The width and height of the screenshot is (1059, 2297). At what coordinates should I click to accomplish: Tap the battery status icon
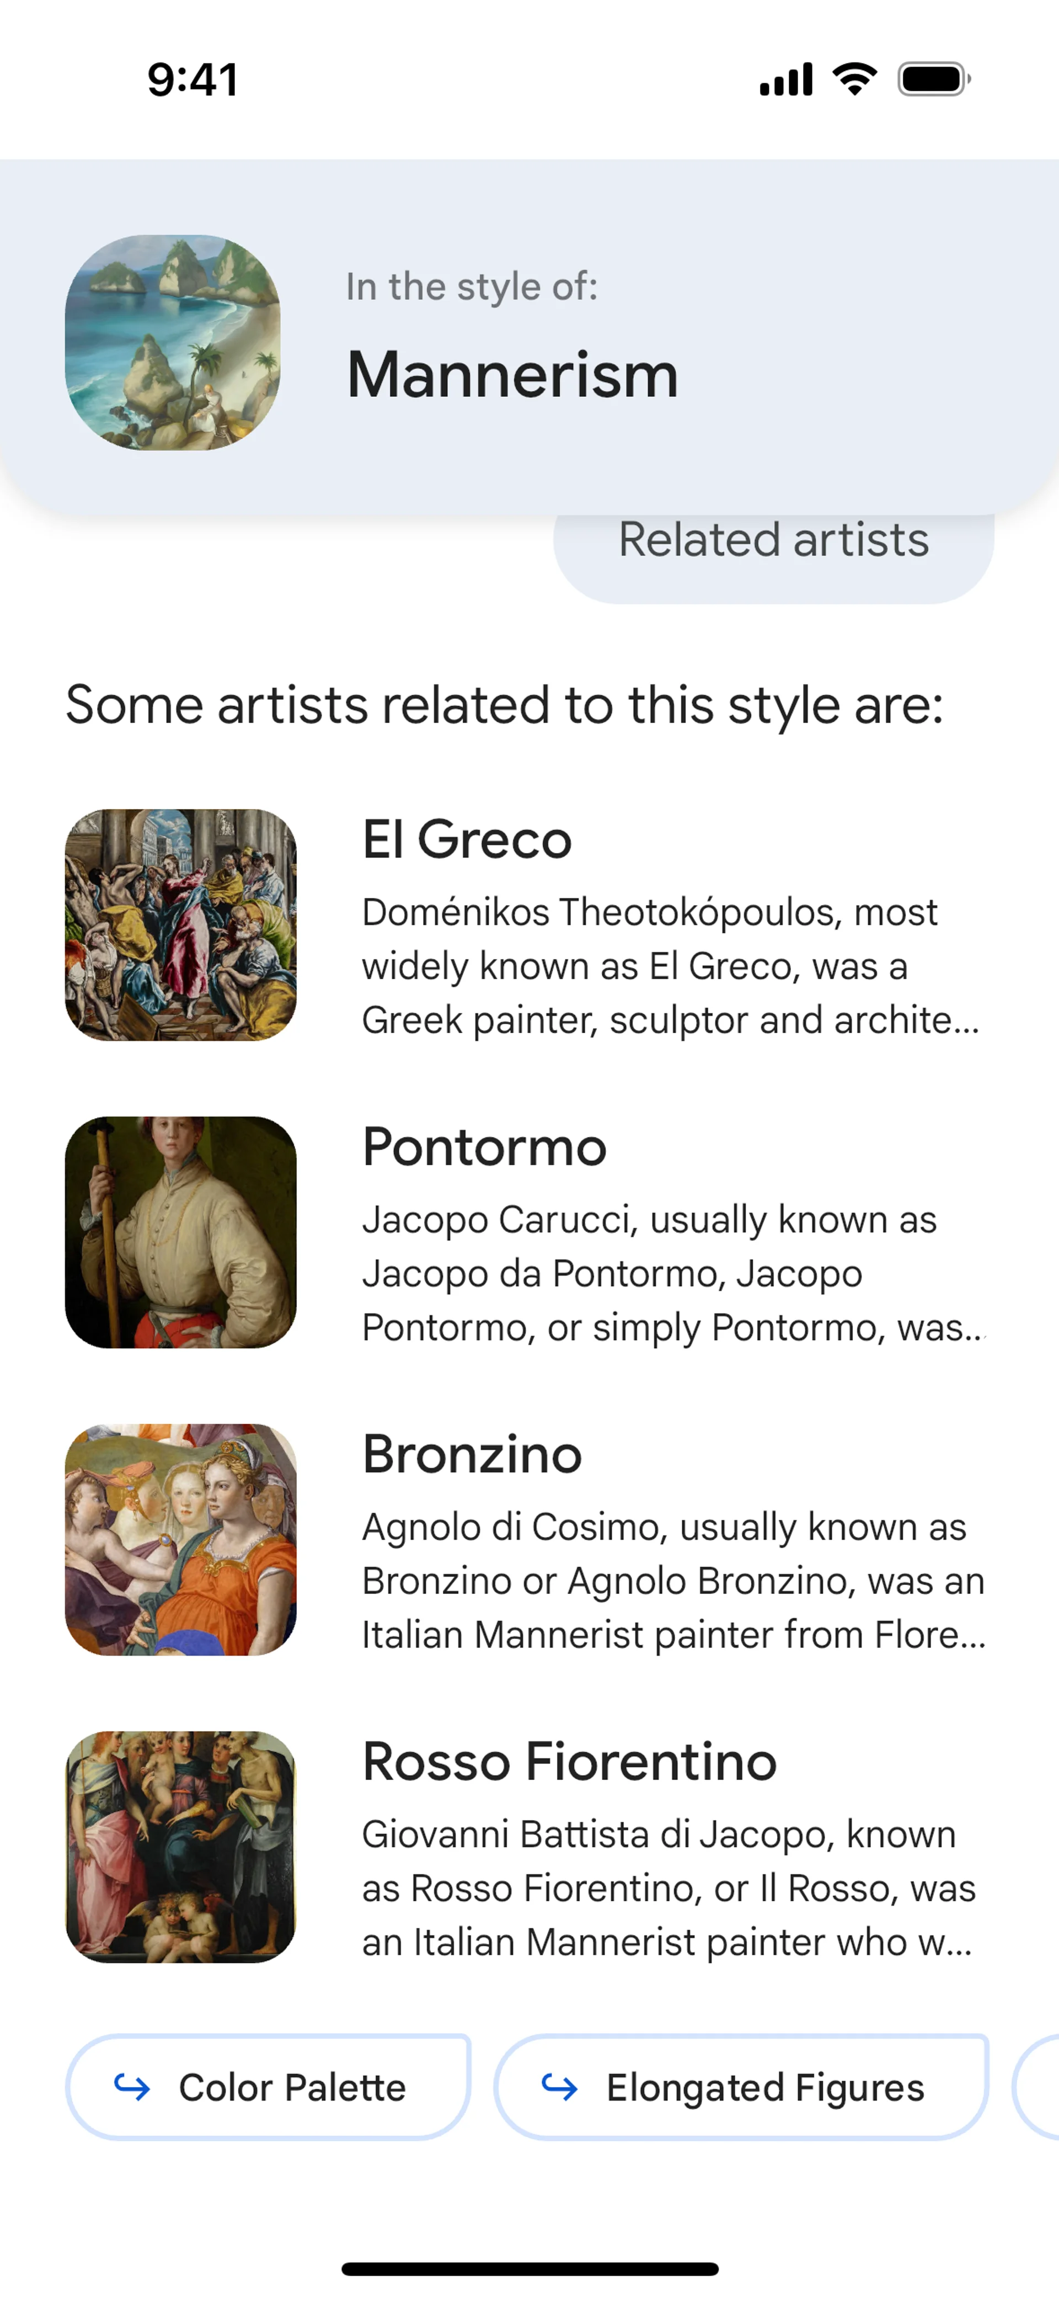coord(933,79)
